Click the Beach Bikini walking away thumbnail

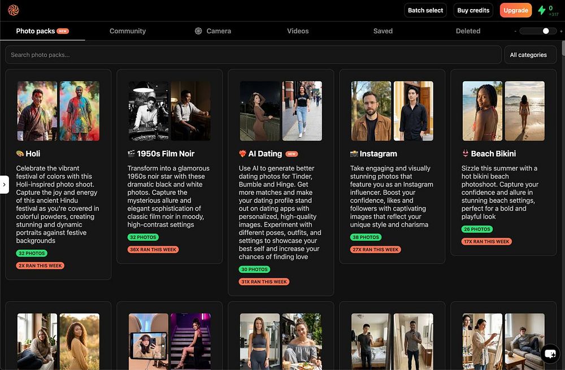[x=525, y=111]
